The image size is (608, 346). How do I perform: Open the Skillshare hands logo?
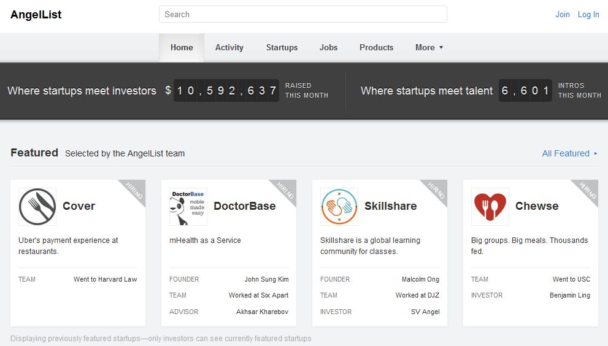[x=339, y=207]
